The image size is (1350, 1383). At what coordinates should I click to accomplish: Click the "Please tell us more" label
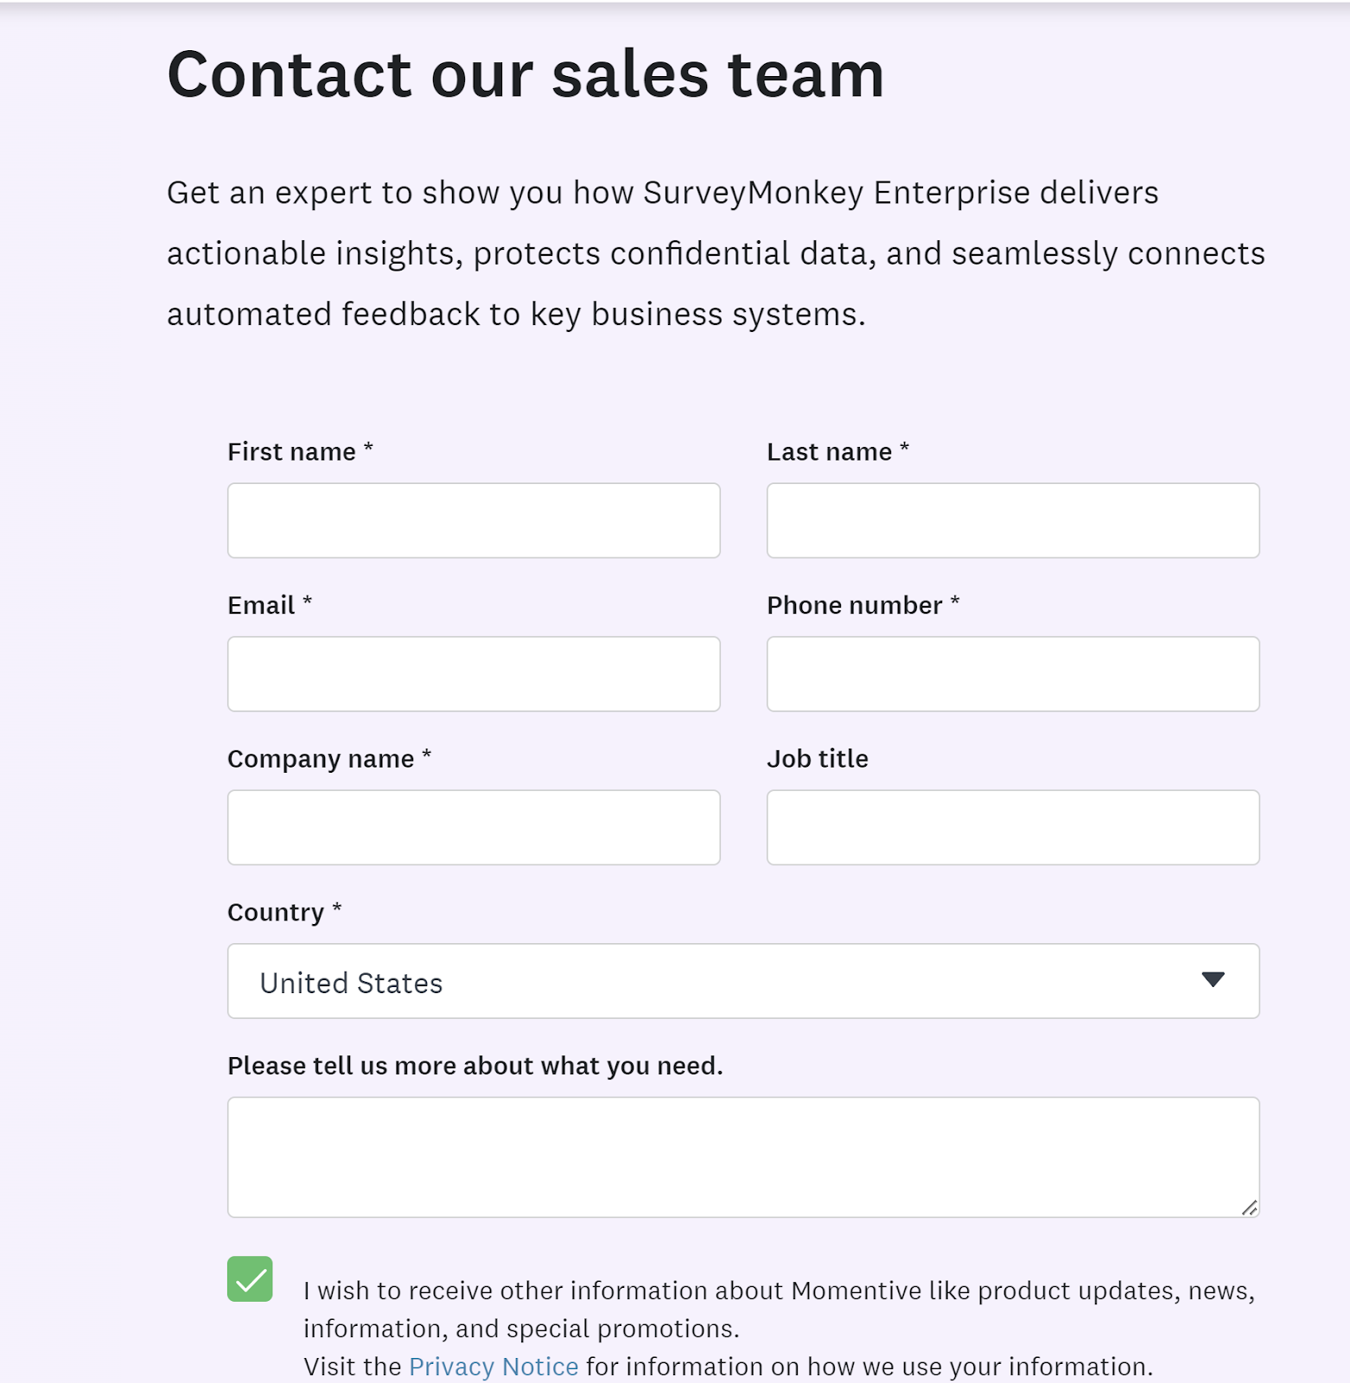474,1066
